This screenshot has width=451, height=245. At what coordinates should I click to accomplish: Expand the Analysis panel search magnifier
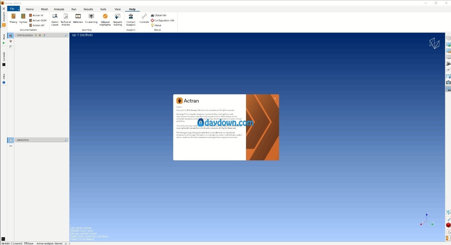[x=66, y=140]
